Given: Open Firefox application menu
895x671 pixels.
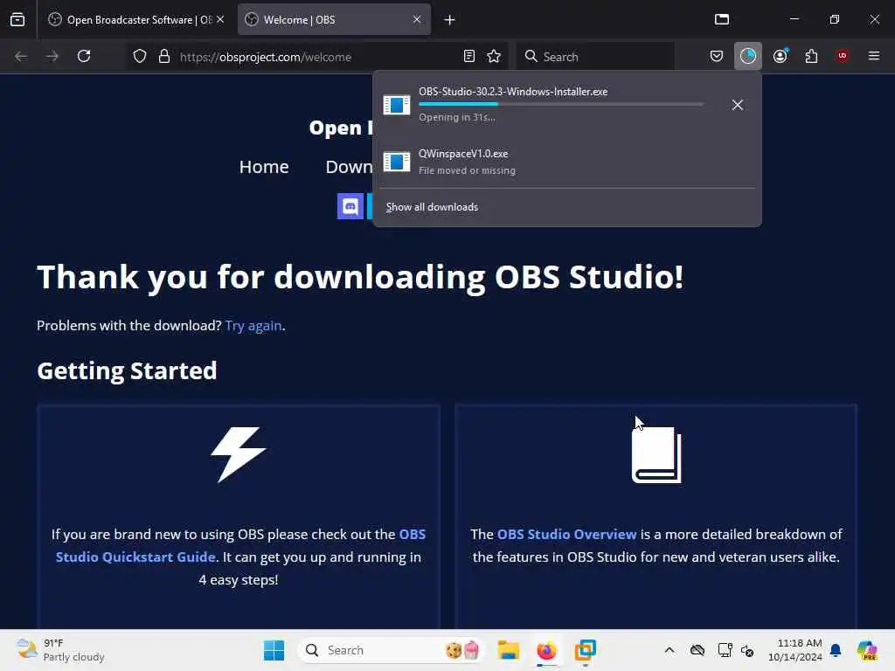Looking at the screenshot, I should tap(873, 56).
